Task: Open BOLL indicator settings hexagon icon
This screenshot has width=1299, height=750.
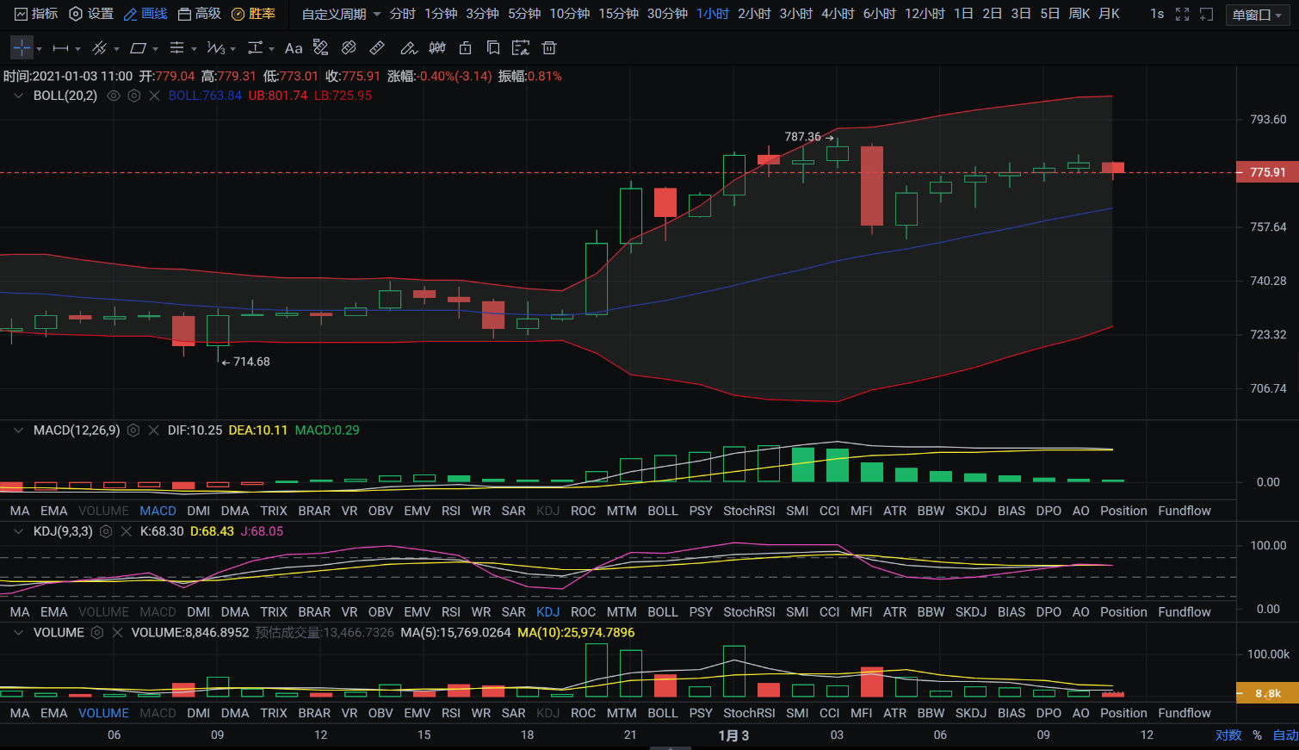Action: [x=134, y=96]
